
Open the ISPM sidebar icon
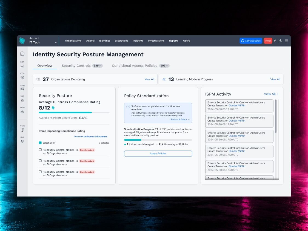coord(22,89)
